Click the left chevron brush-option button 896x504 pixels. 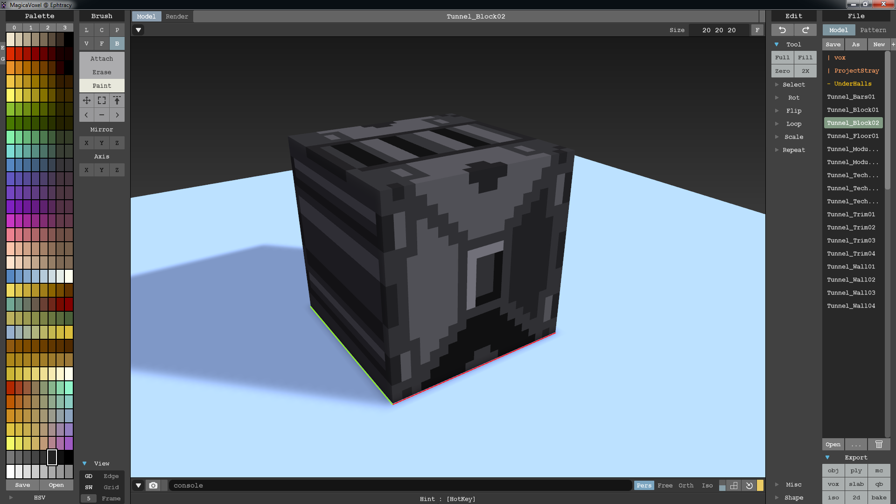click(x=86, y=115)
